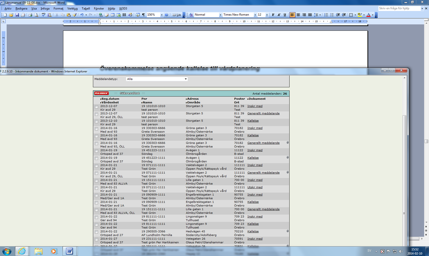Open font color dropdown arrow

[x=372, y=15]
